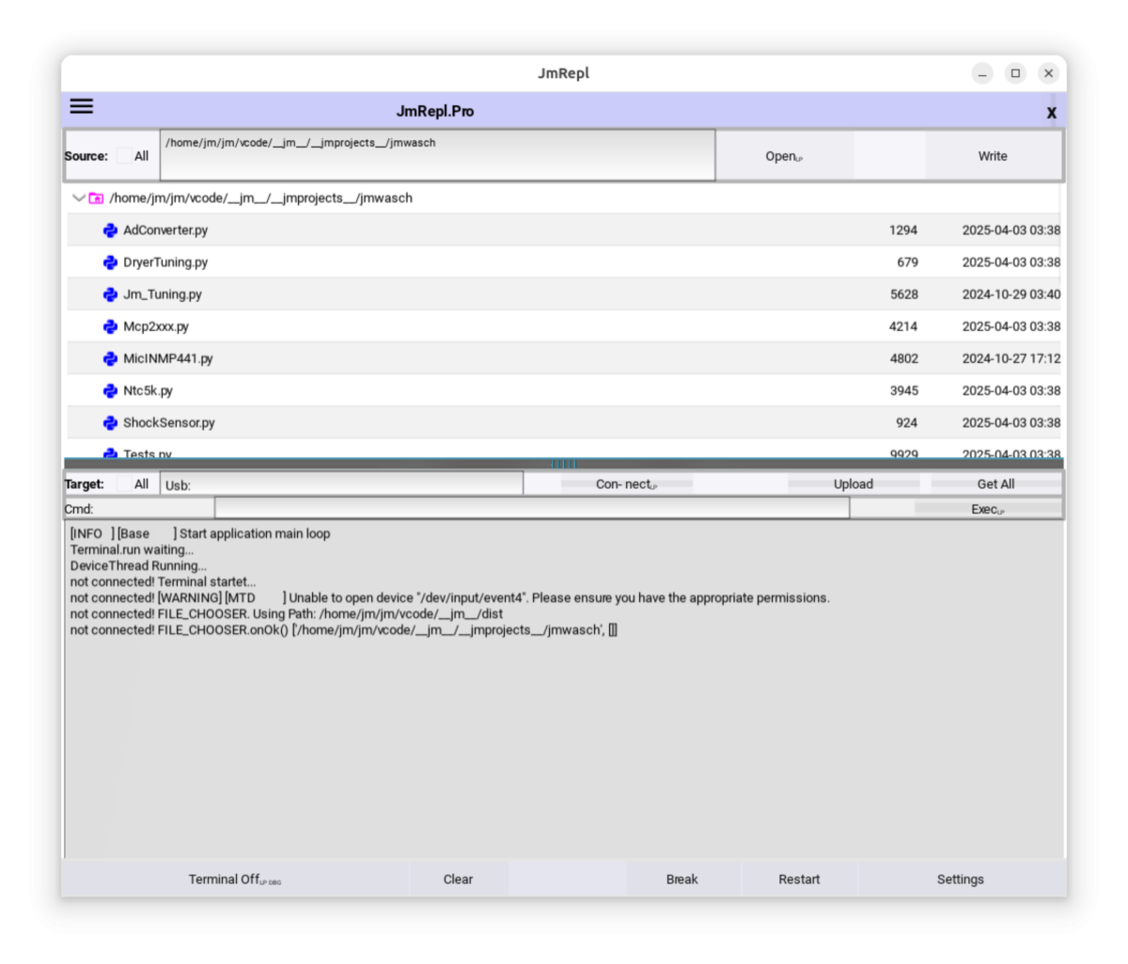The image size is (1128, 964).
Task: Click the magenta folder icon of jmwasch
Action: (x=96, y=198)
